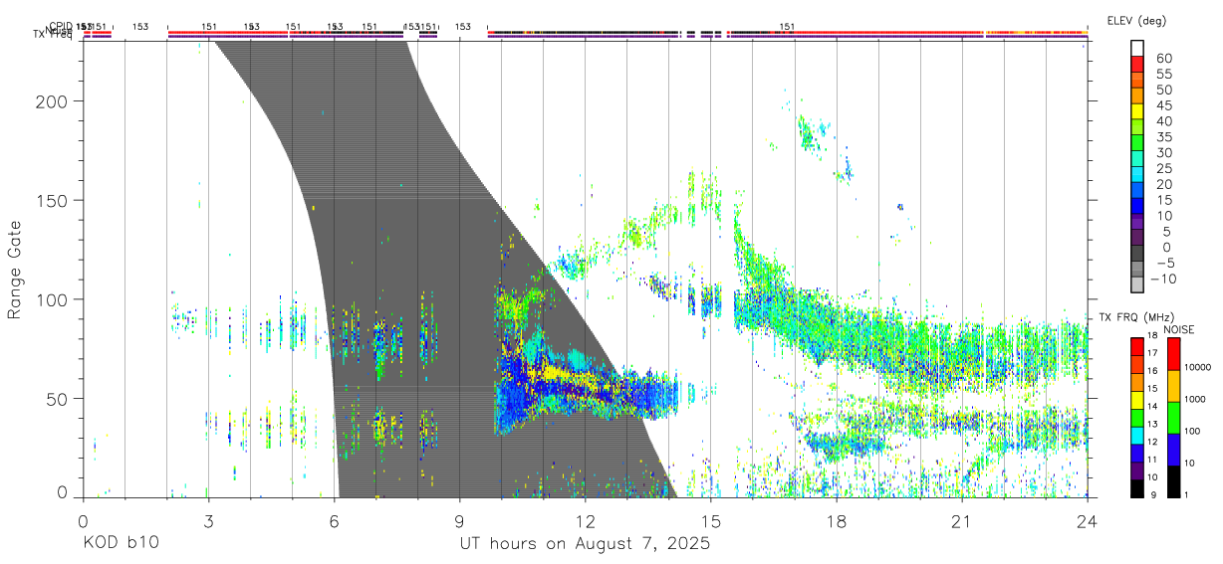The height and width of the screenshot is (564, 1223).
Task: Click the red 17–18 MHz TX FRQ swatch
Action: click(1137, 345)
